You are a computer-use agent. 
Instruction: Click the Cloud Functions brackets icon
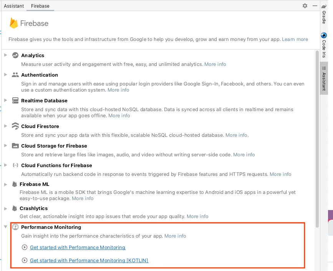(x=15, y=165)
